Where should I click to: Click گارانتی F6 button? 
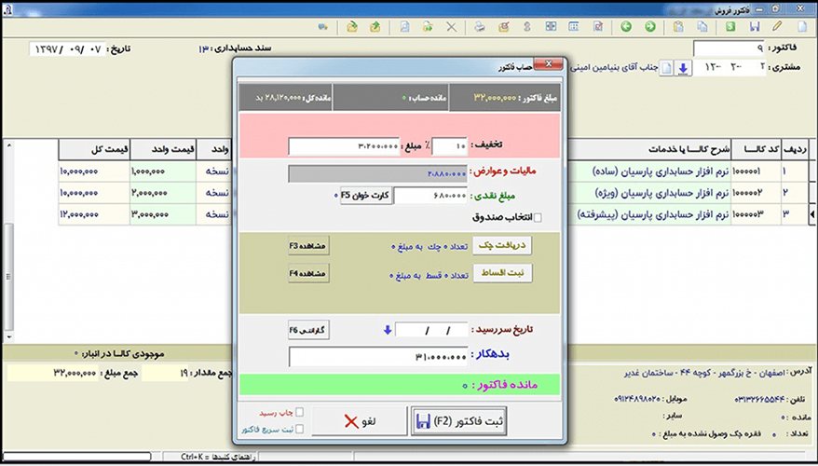[308, 330]
